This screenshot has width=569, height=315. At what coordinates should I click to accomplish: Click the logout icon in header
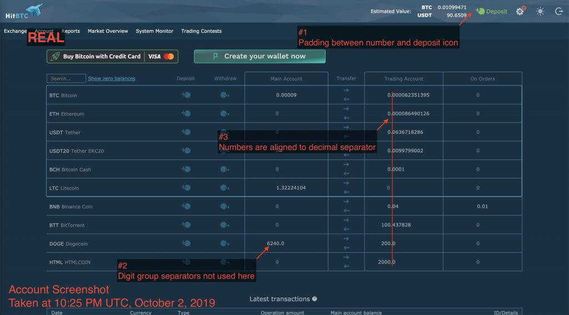pos(559,11)
